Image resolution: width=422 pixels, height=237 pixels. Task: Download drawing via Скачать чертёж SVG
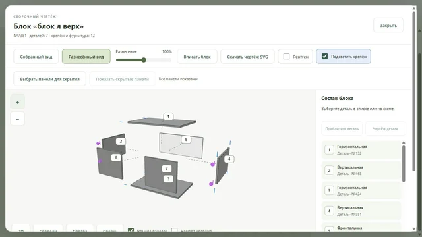pos(248,57)
